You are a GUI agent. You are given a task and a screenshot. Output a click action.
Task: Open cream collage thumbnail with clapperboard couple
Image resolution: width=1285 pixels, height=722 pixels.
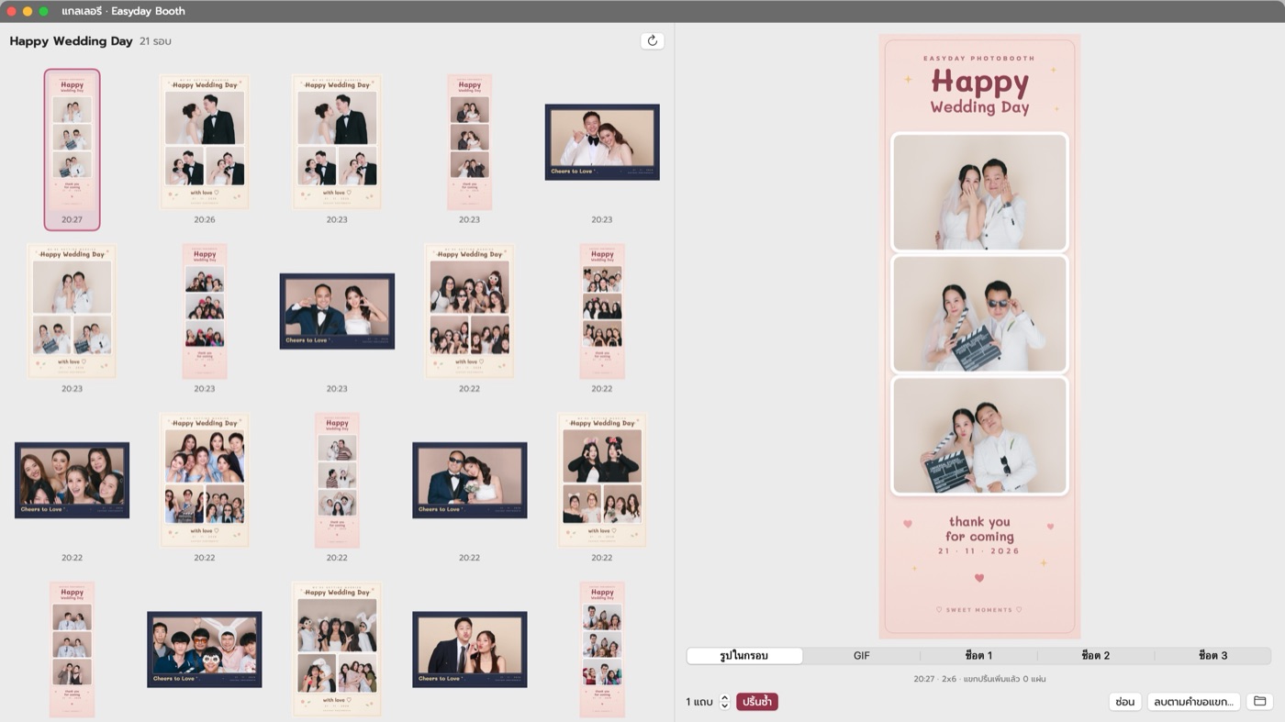click(x=72, y=311)
